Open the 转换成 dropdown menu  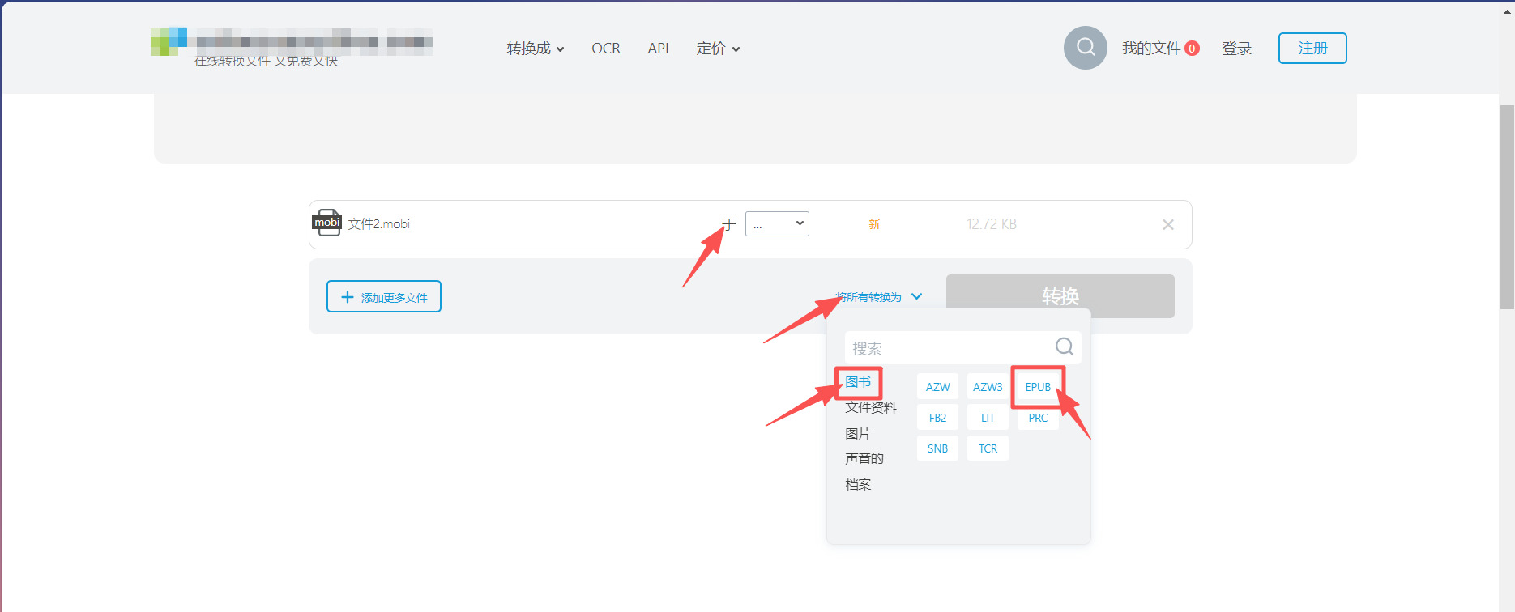tap(536, 49)
